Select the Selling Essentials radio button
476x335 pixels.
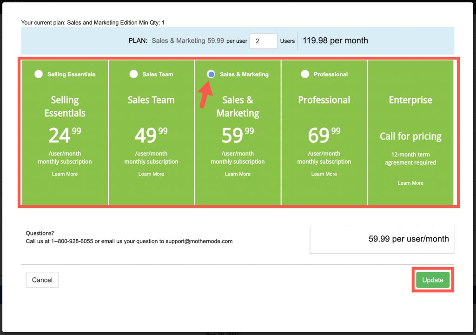(x=39, y=74)
